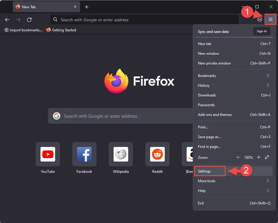
Task: Expand the More tools submenu
Action: pos(234,181)
